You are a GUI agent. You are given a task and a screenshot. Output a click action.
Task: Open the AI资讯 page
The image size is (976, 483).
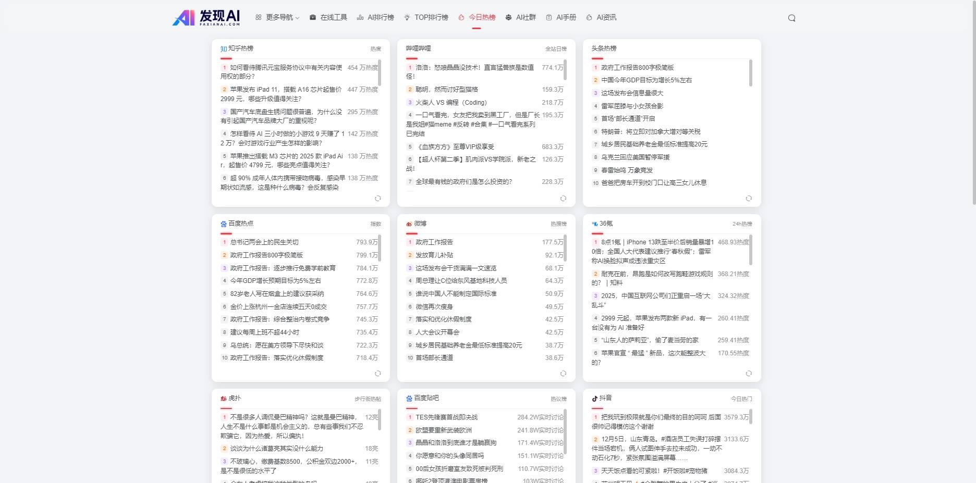tap(601, 17)
